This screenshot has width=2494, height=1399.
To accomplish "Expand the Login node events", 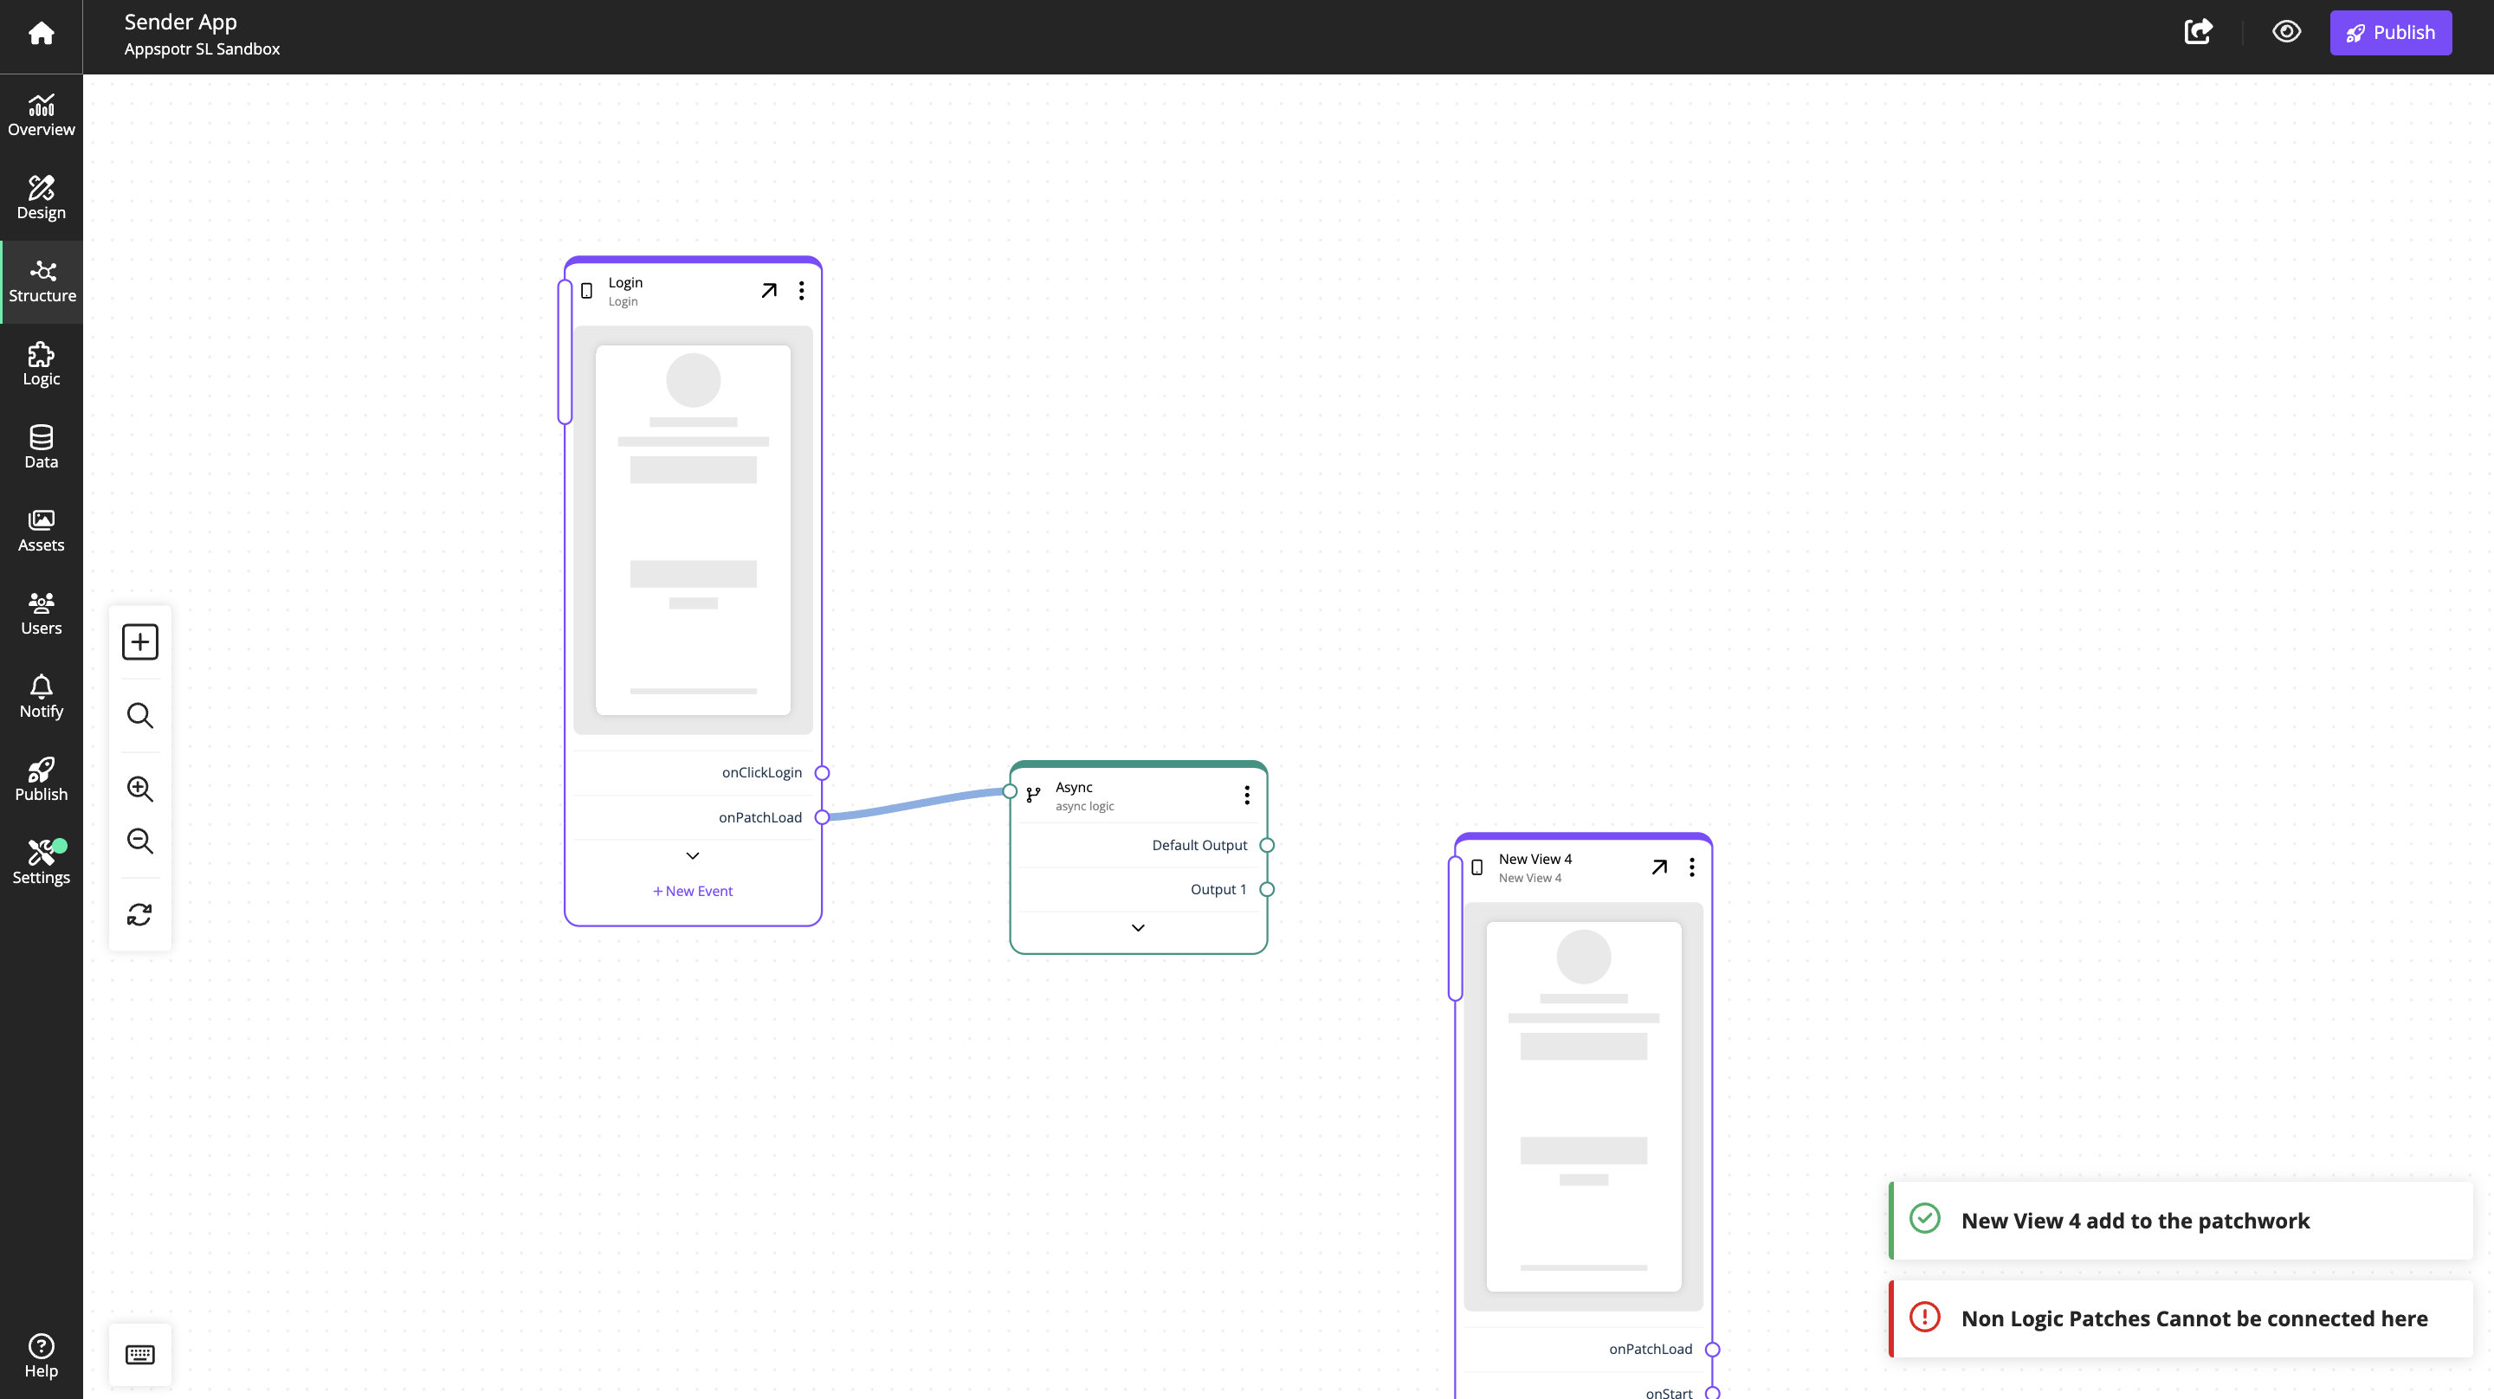I will [692, 854].
